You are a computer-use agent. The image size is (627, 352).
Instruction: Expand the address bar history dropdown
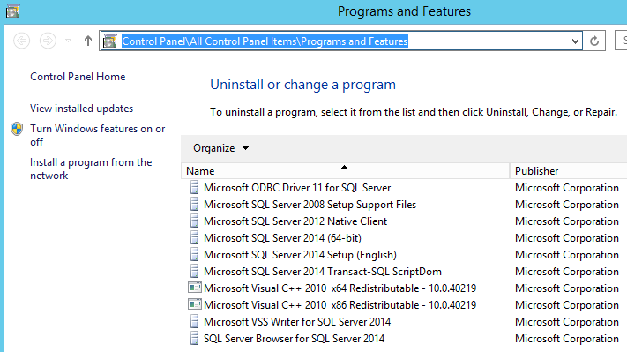pyautogui.click(x=575, y=41)
